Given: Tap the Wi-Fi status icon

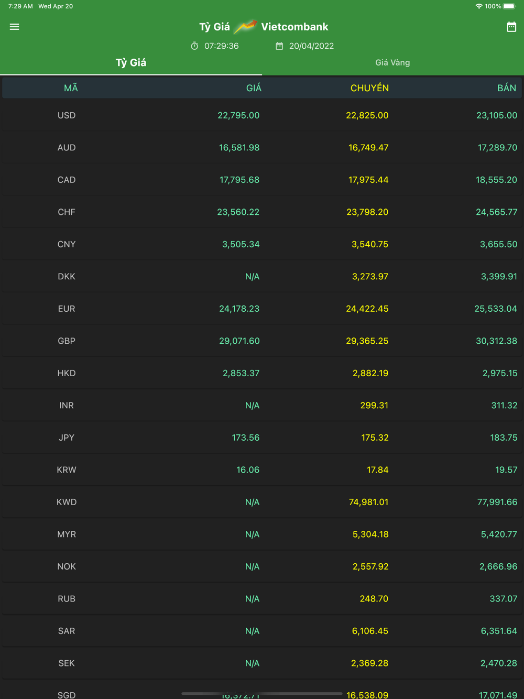Looking at the screenshot, I should (x=479, y=6).
